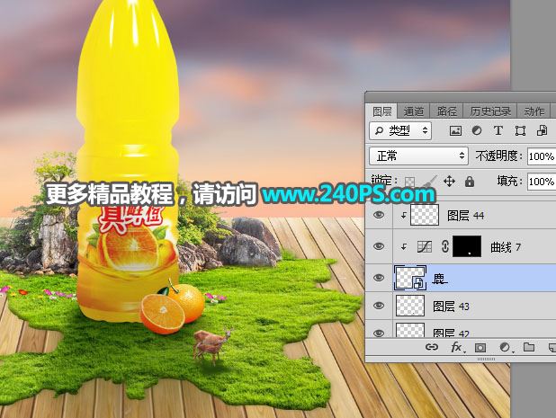Select the black layer mask of 曲线 7
This screenshot has height=418, width=556.
tap(467, 246)
